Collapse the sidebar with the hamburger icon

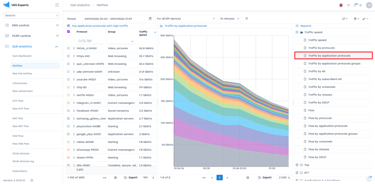coord(57,5)
